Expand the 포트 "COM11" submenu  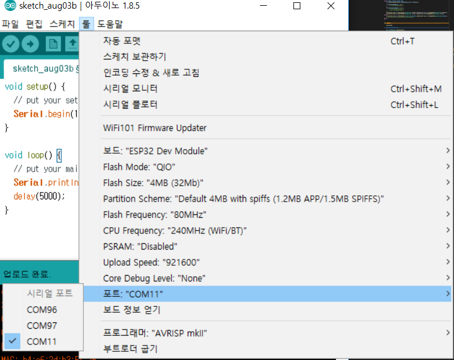coord(267,294)
